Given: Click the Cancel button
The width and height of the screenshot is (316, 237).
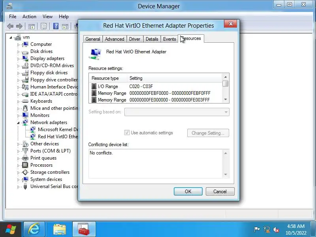Looking at the screenshot, I should 220,191.
